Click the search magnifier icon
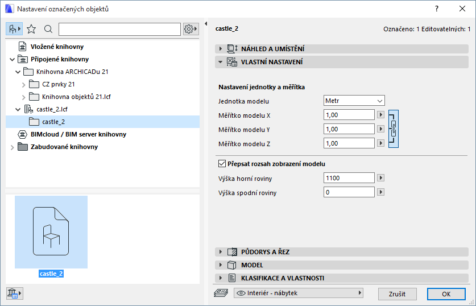This screenshot has width=476, height=306. pyautogui.click(x=48, y=28)
